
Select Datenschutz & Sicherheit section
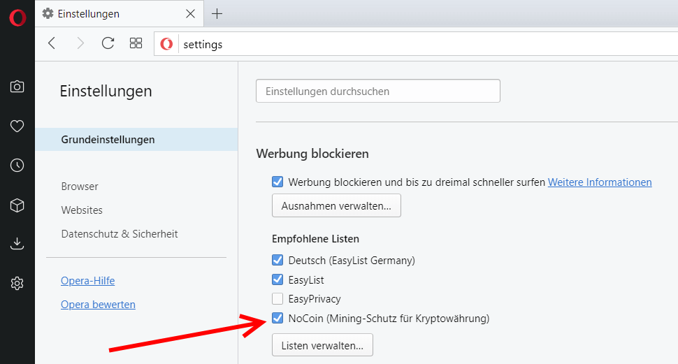(120, 234)
